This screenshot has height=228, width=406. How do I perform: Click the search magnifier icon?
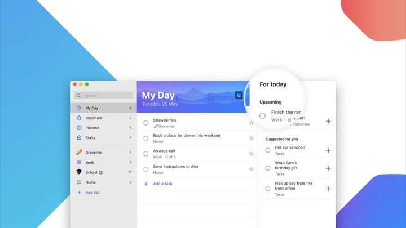[79, 95]
